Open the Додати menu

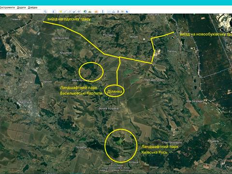pyautogui.click(x=21, y=7)
